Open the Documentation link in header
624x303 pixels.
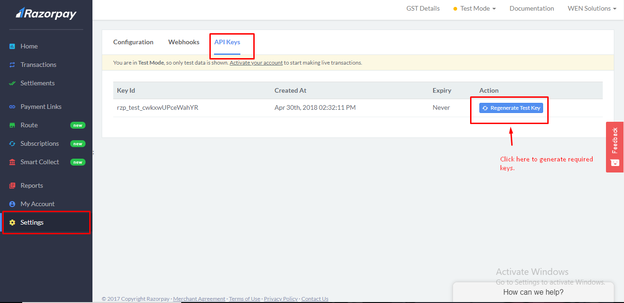pos(532,8)
